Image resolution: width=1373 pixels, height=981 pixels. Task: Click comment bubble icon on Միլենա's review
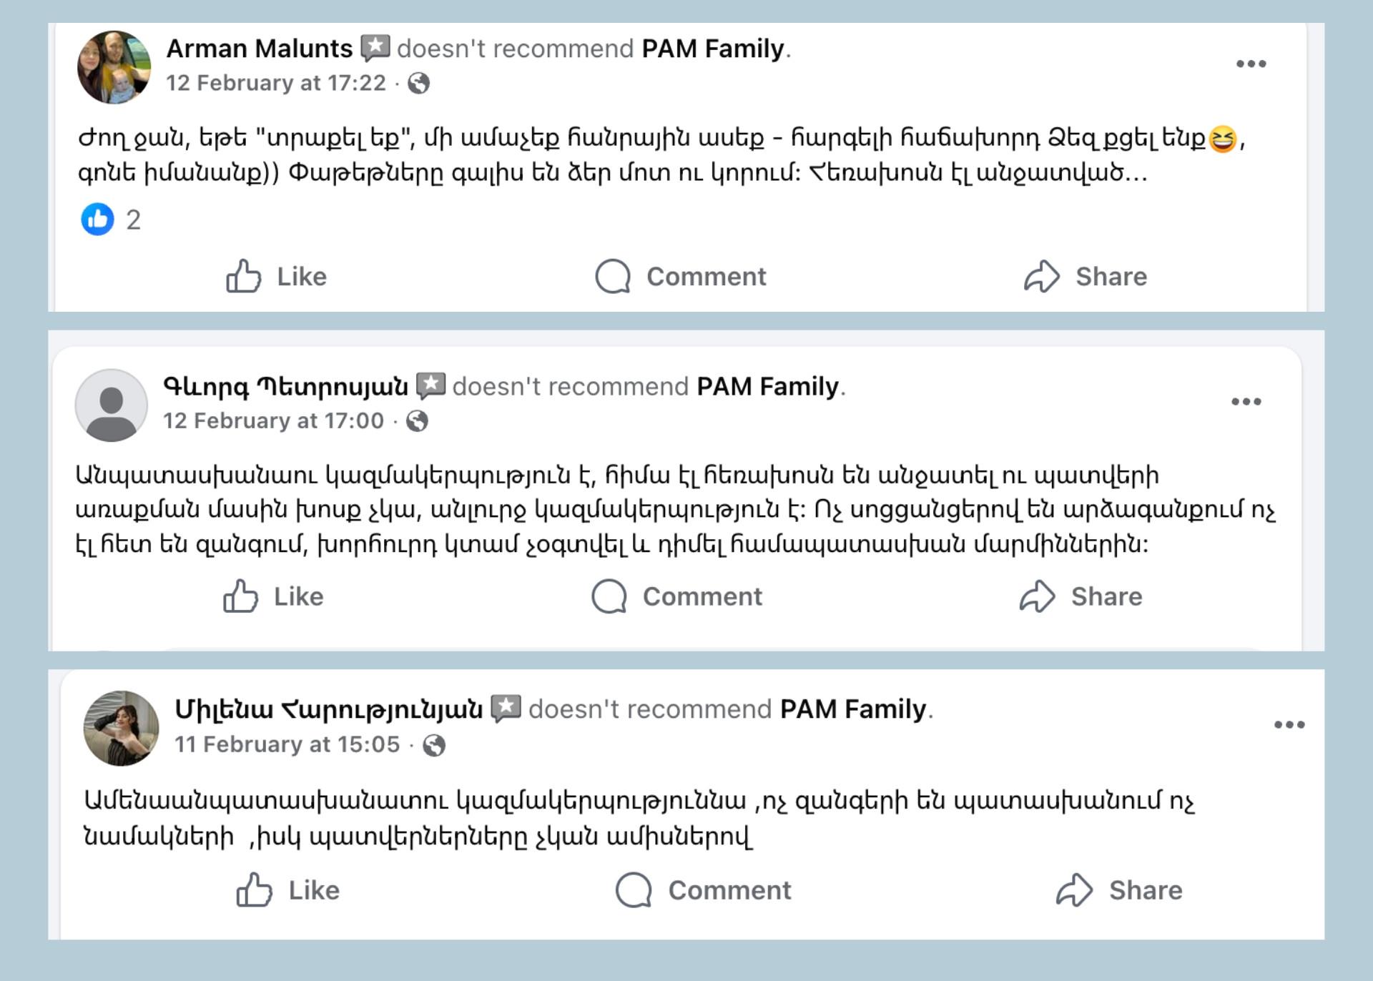(634, 890)
